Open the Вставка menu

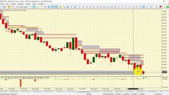tap(13, 4)
